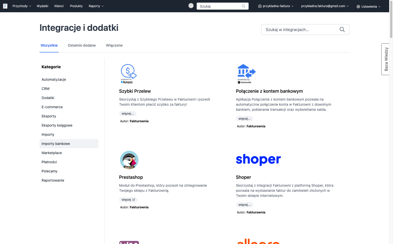Select the Polecamy category
393x244 pixels.
(x=69, y=171)
